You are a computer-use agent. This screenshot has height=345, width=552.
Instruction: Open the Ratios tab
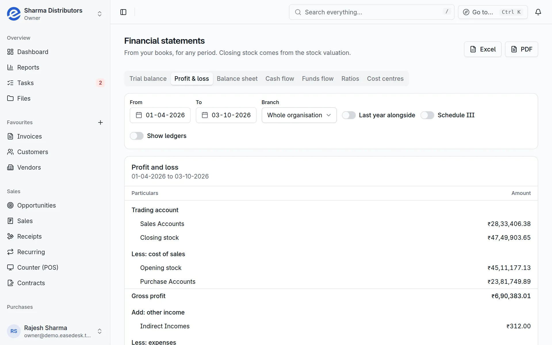pyautogui.click(x=350, y=79)
